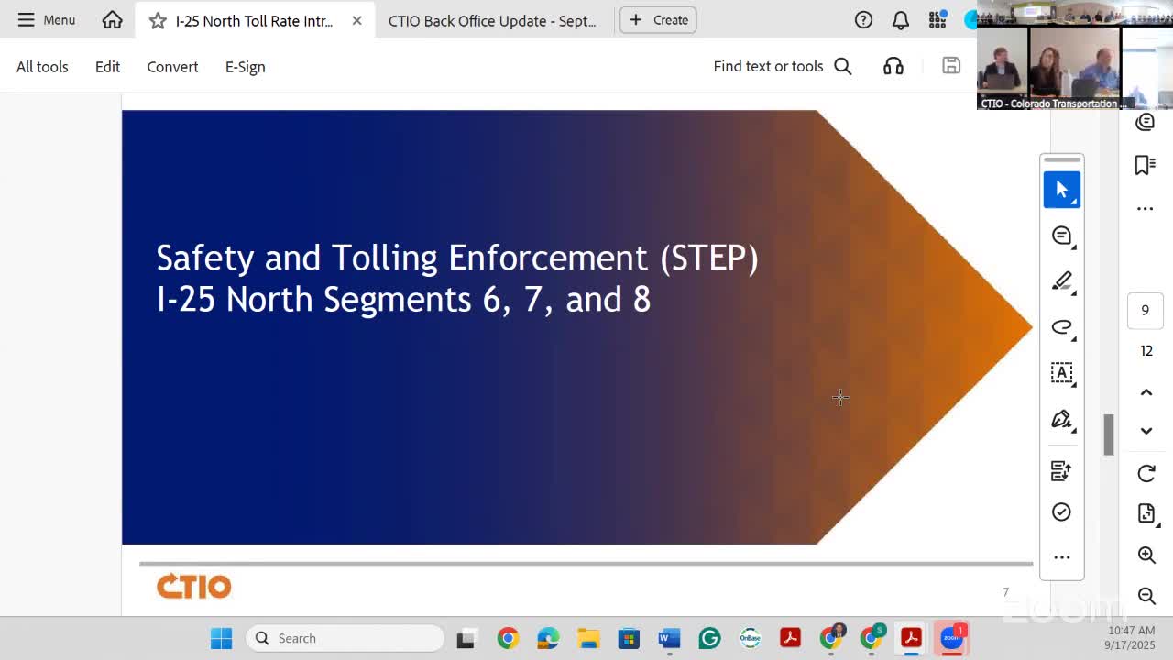Open All tools panel

42,67
